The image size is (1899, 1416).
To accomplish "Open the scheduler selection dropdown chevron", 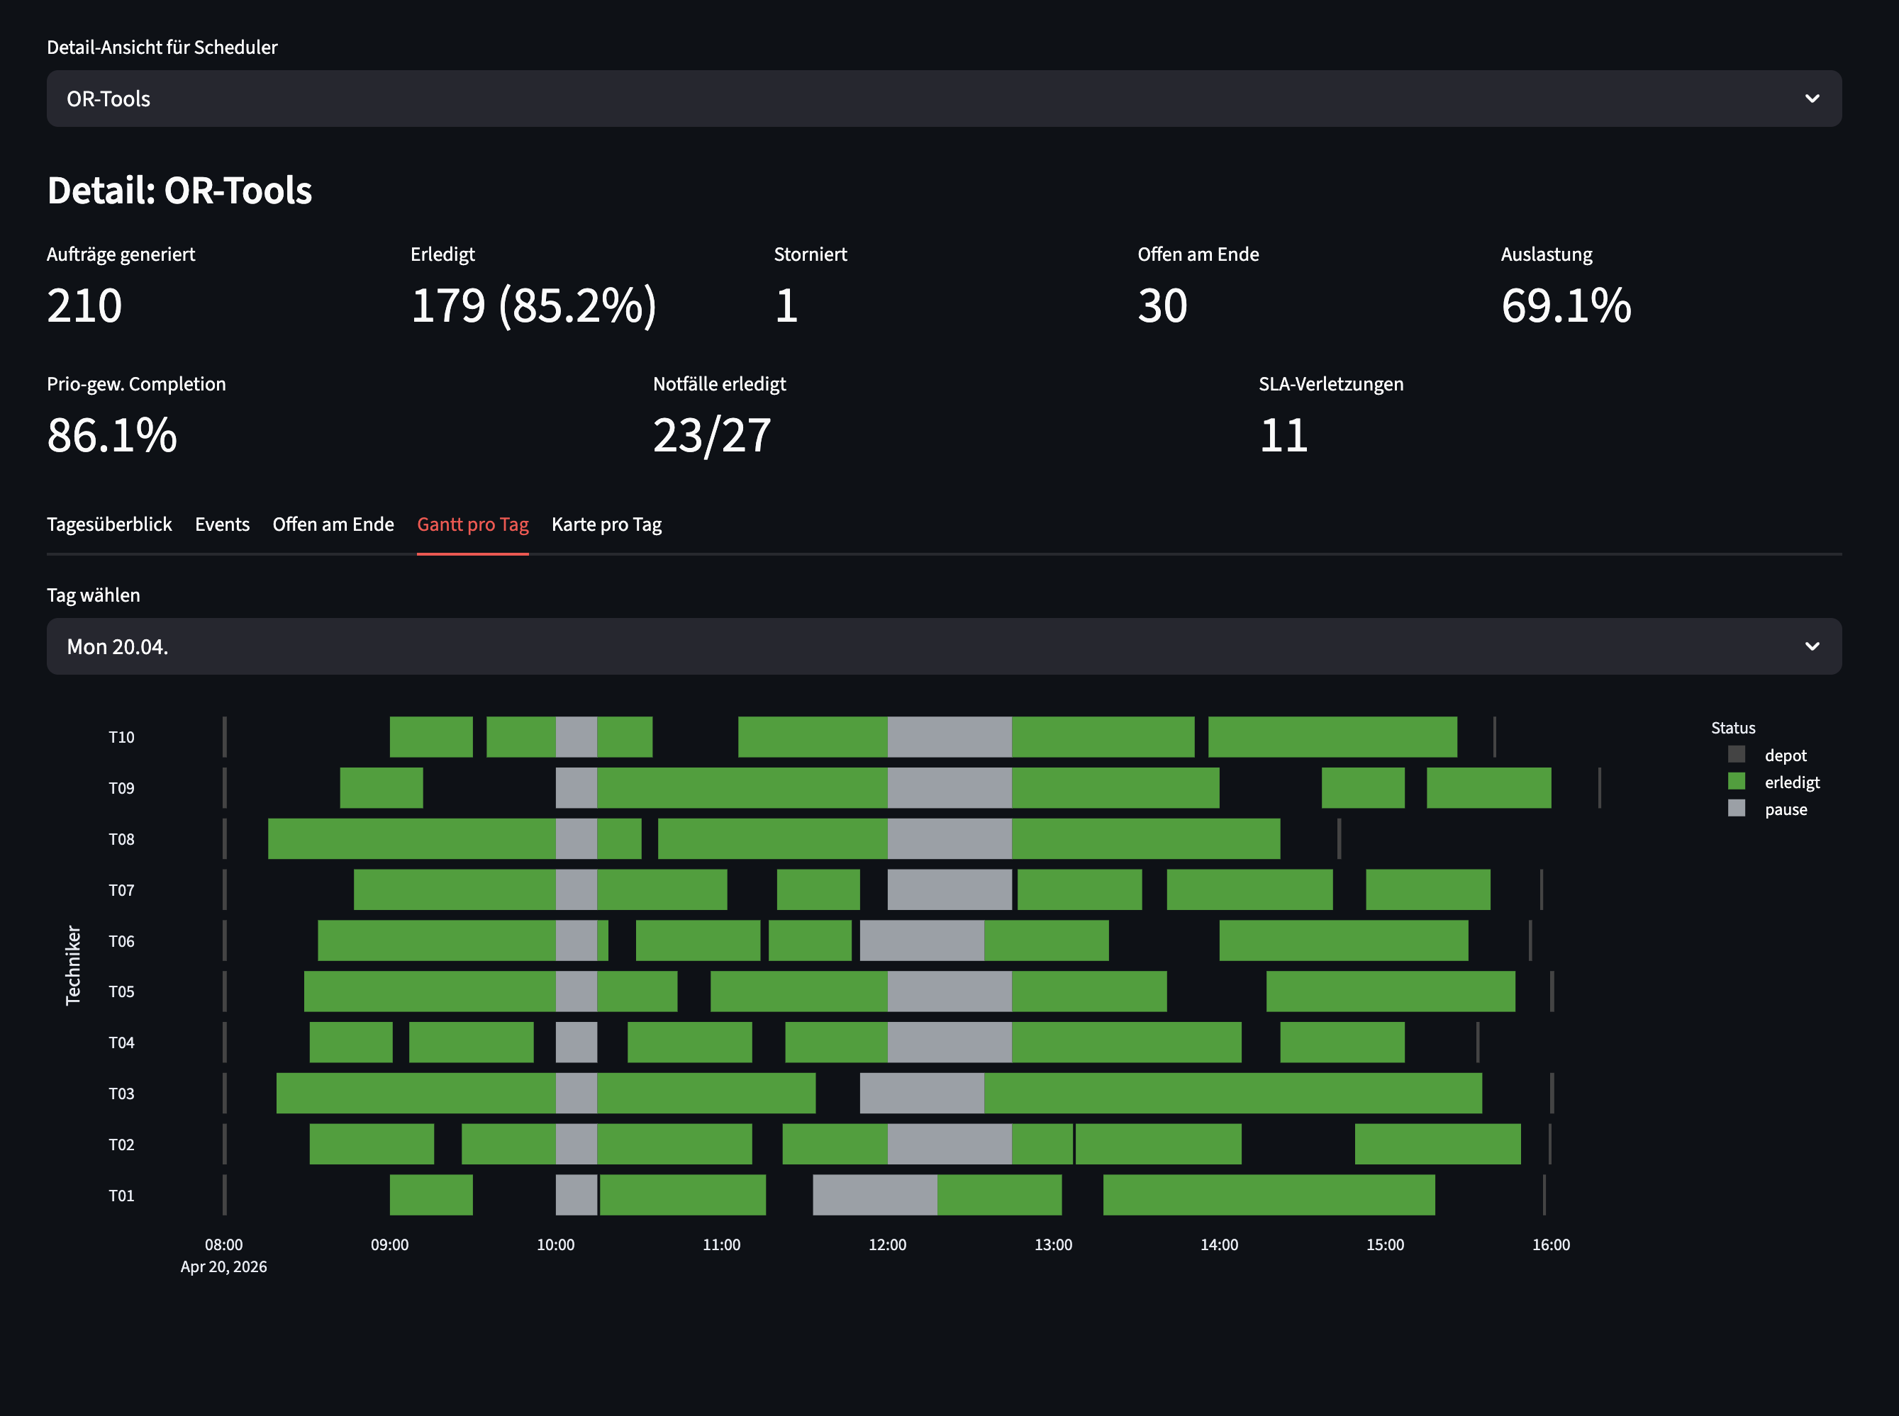I will tap(1812, 99).
